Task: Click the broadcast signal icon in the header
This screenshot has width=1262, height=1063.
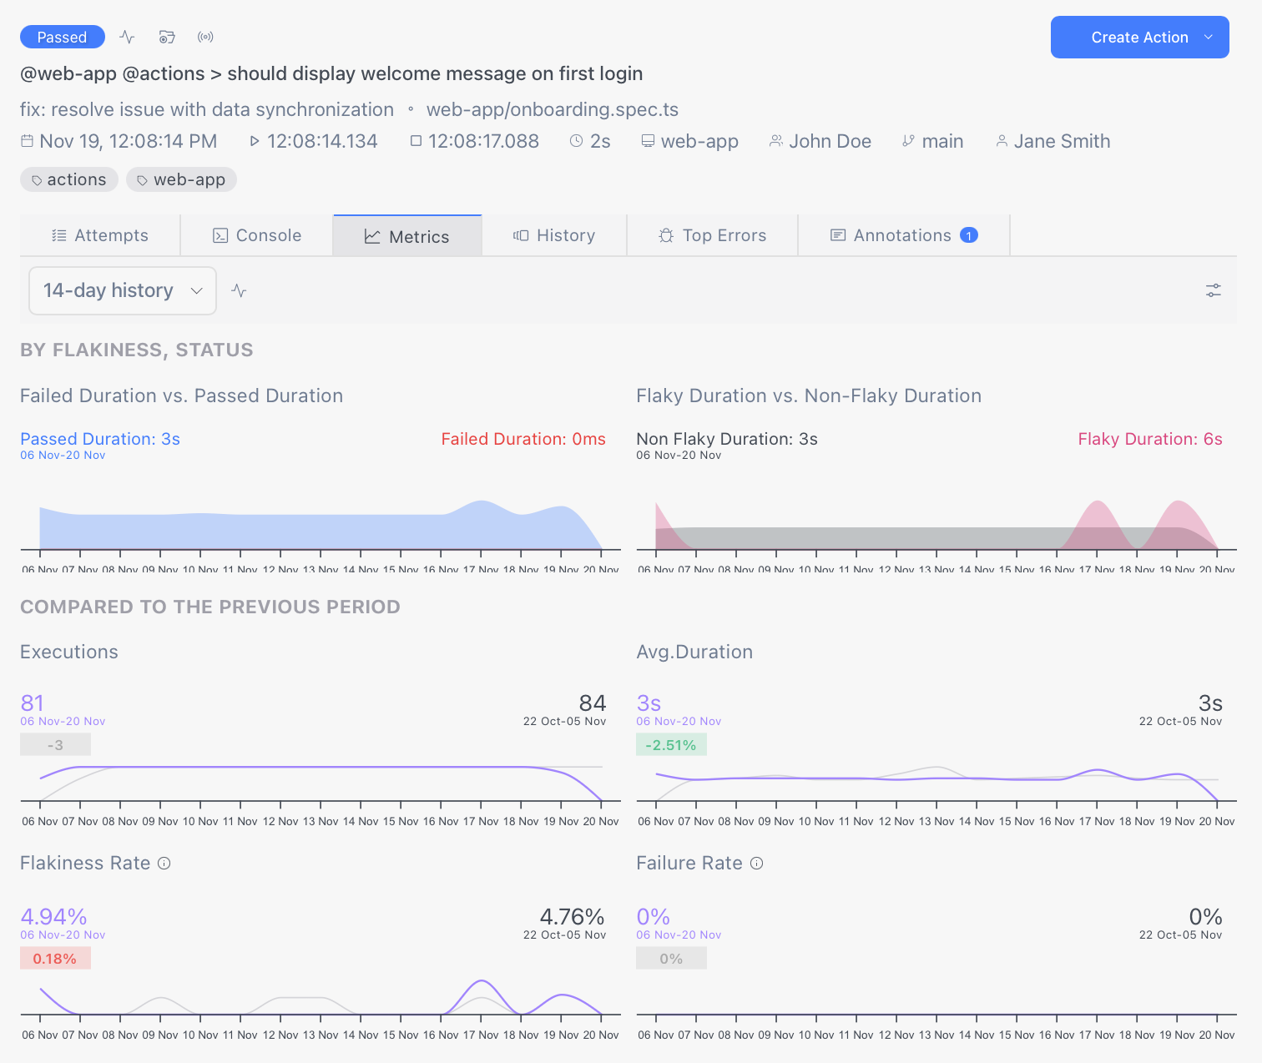Action: click(x=205, y=37)
